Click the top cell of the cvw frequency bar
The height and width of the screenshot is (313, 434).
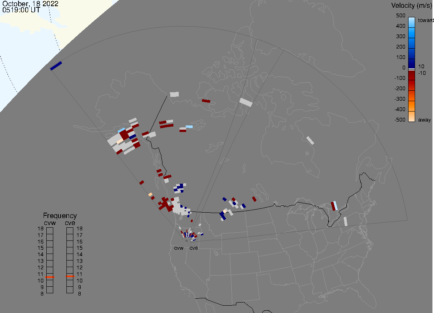coord(50,230)
